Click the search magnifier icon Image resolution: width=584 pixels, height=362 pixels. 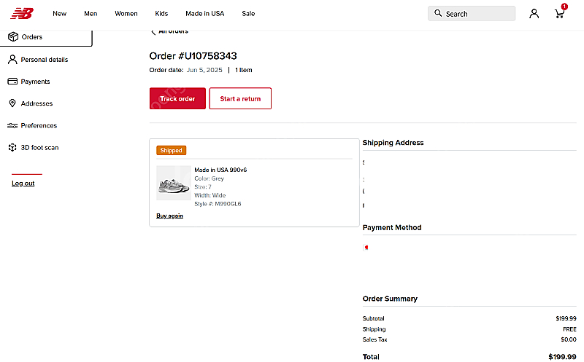tap(438, 13)
